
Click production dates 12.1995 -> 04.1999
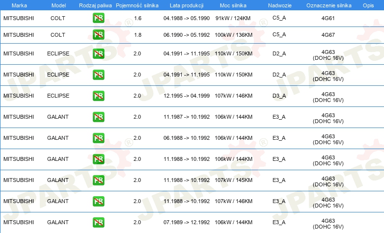tap(187, 96)
